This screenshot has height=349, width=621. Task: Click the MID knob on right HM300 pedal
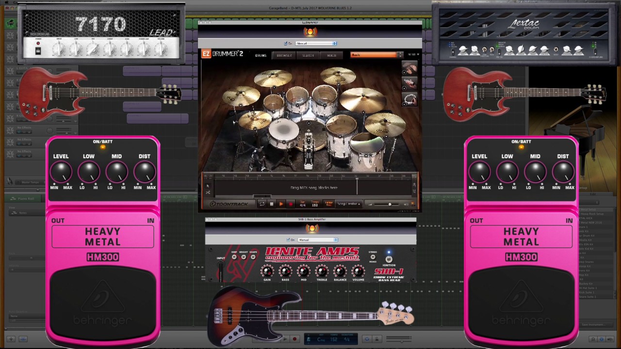(535, 172)
